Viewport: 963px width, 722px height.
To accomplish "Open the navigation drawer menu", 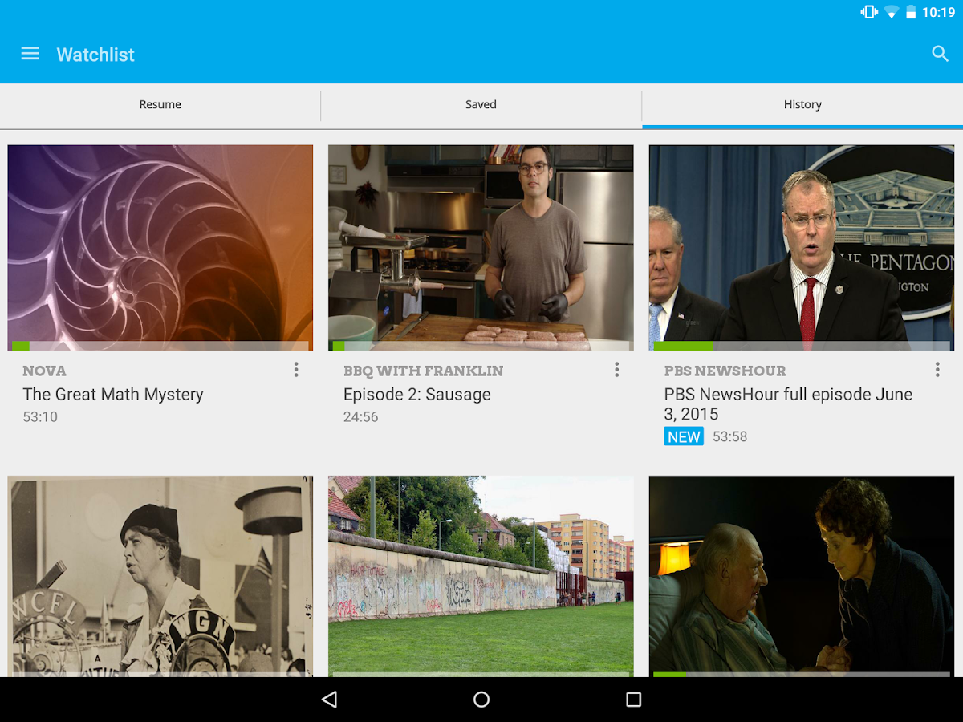I will 30,54.
